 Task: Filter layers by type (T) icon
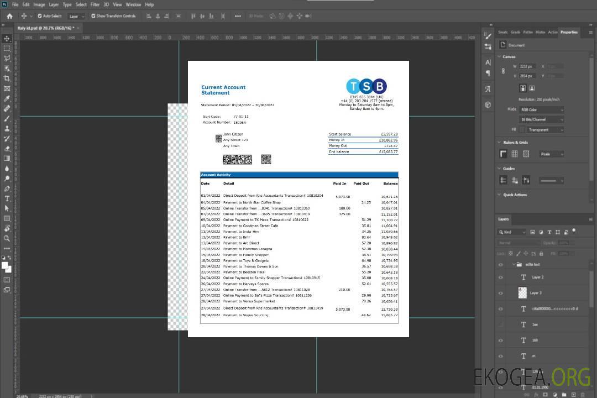click(x=549, y=232)
